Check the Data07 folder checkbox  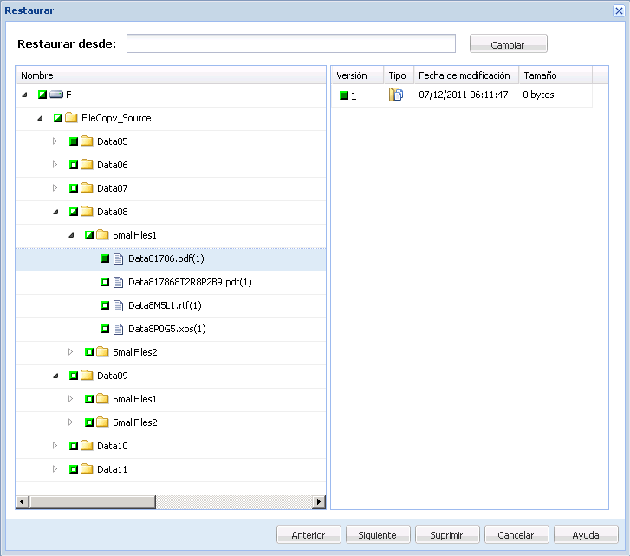tap(74, 188)
